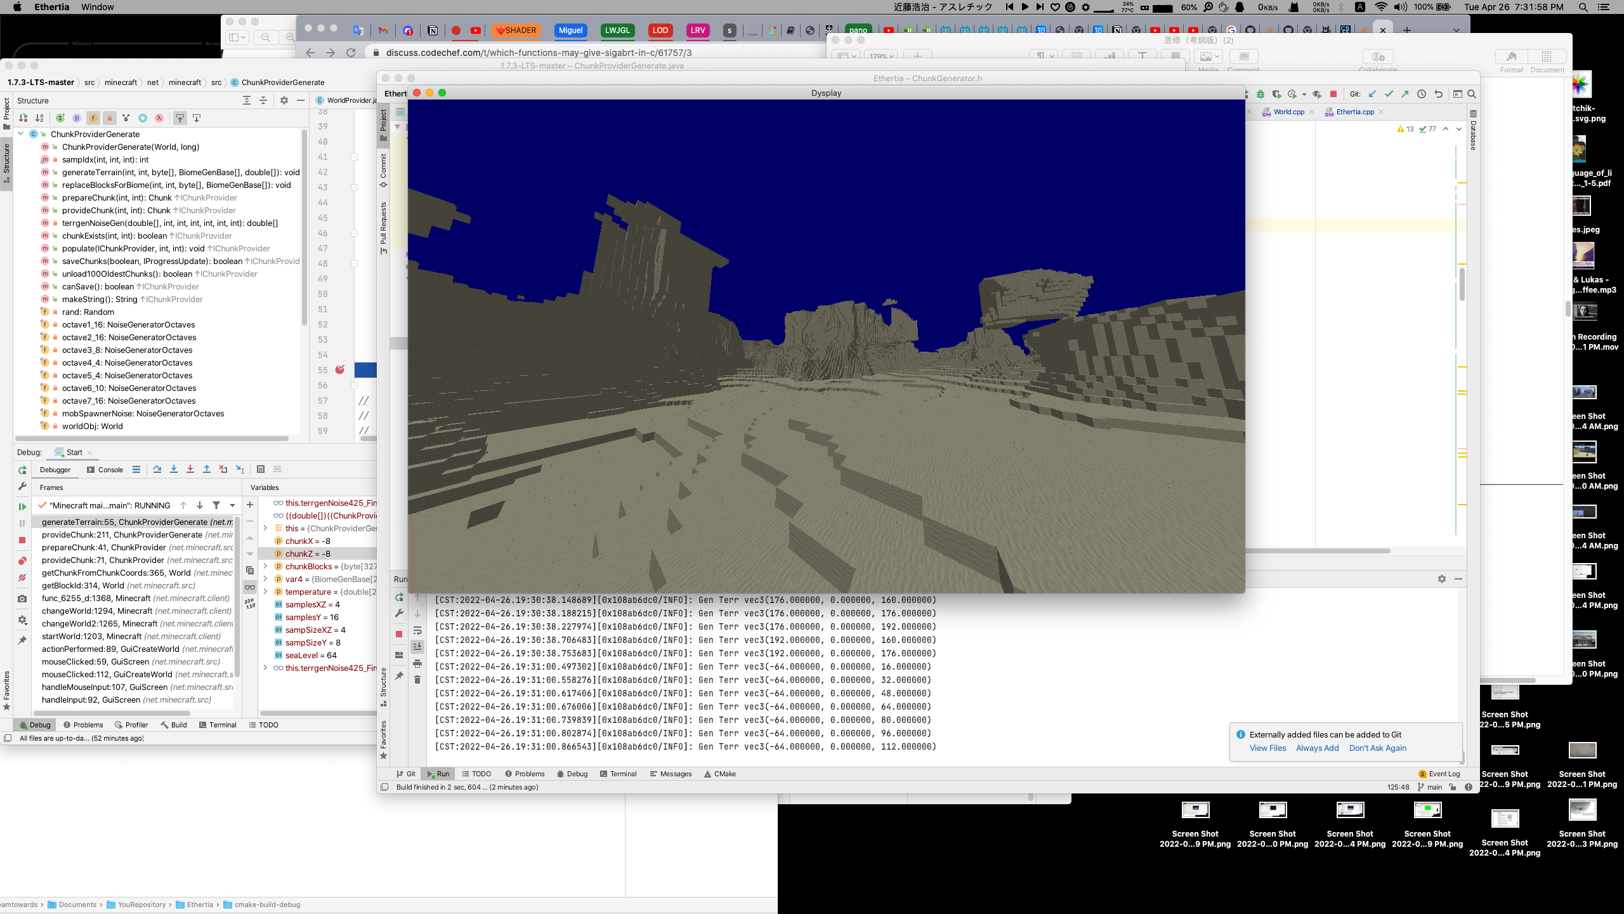Screen dimensions: 1624x914
Task: Click Structure panel settings gear
Action: coord(284,100)
